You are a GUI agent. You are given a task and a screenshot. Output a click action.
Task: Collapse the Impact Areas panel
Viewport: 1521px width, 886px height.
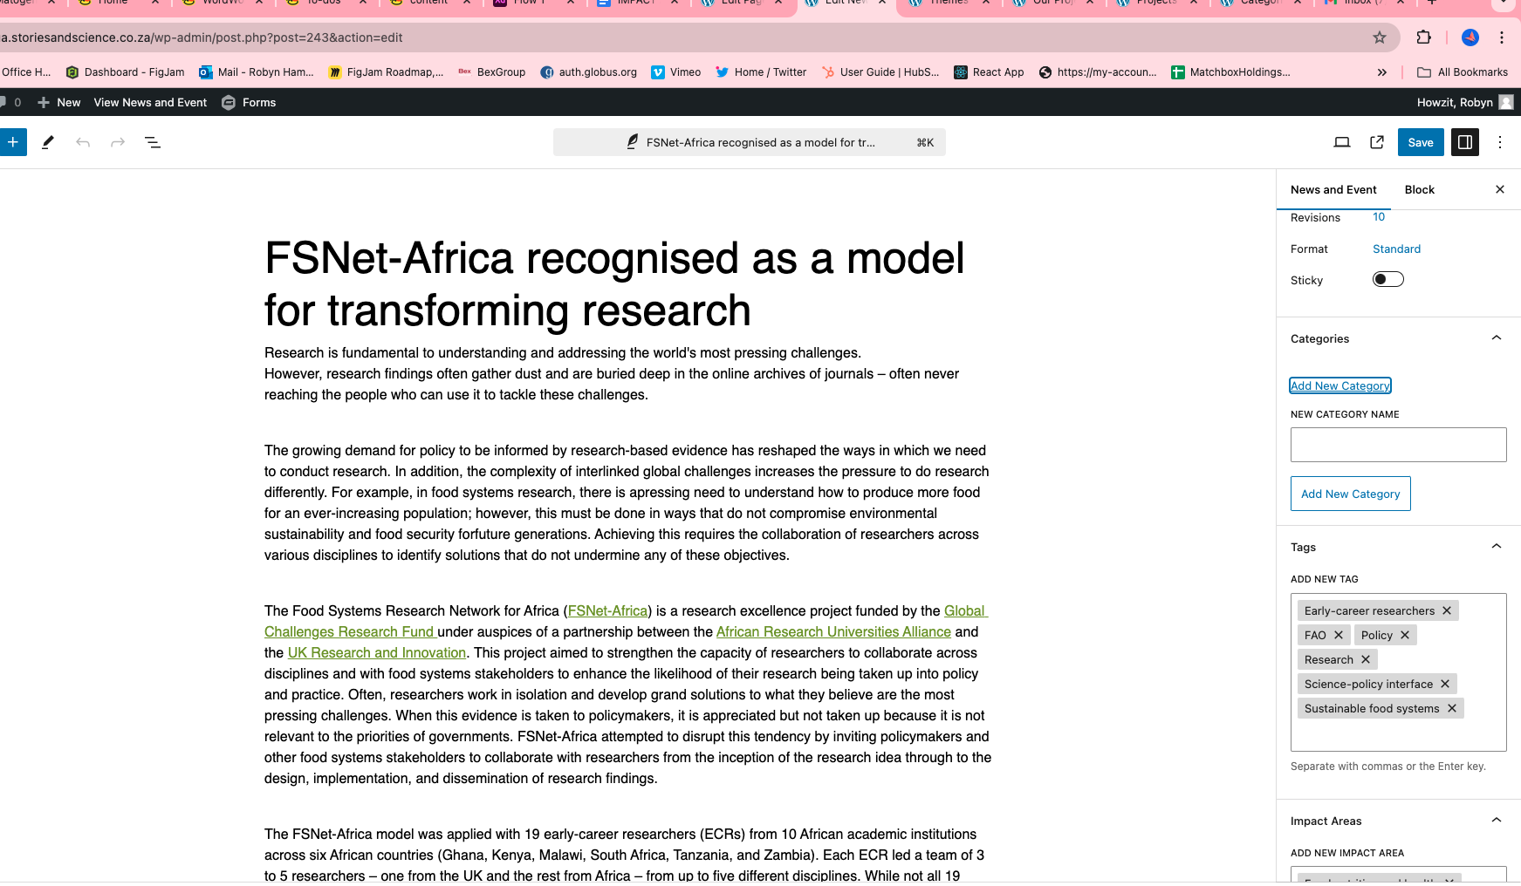[1496, 821]
